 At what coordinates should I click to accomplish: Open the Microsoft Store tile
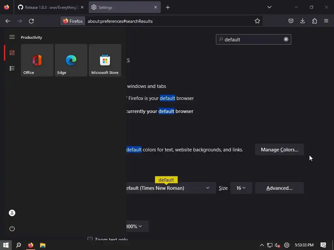point(105,60)
